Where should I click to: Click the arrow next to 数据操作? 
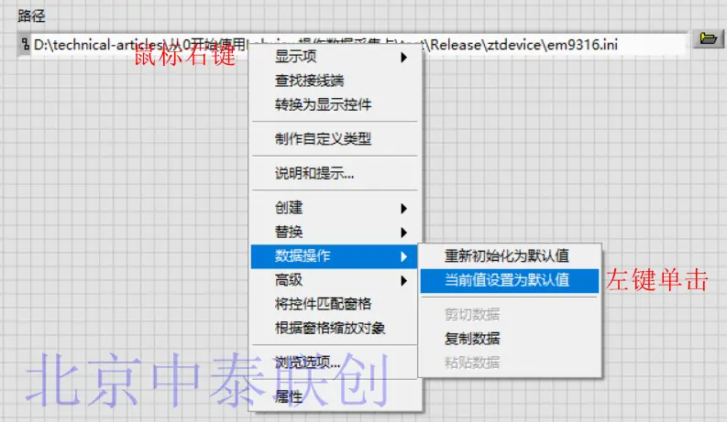coord(403,256)
